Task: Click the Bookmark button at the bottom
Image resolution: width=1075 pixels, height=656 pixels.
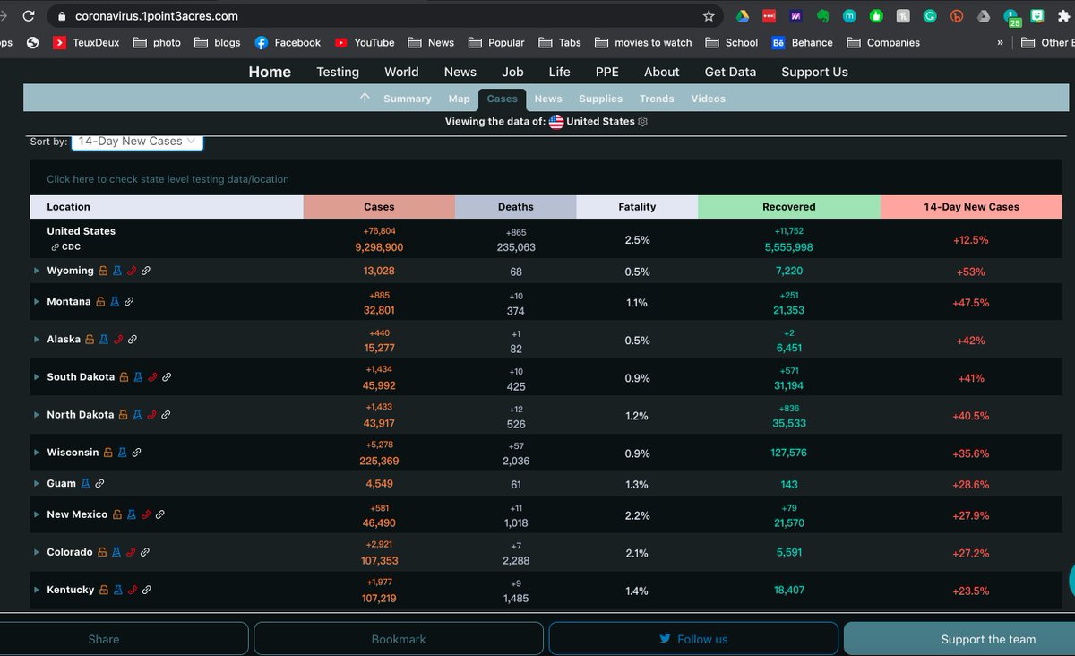Action: [399, 639]
